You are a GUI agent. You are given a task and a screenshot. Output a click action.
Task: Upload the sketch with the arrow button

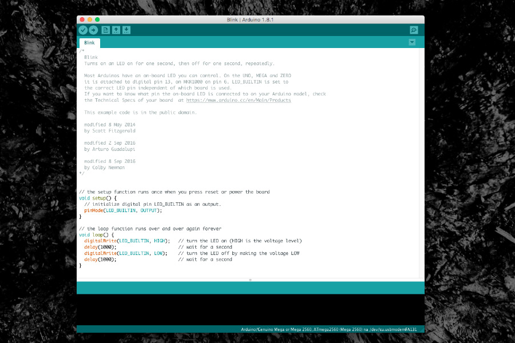click(x=93, y=30)
